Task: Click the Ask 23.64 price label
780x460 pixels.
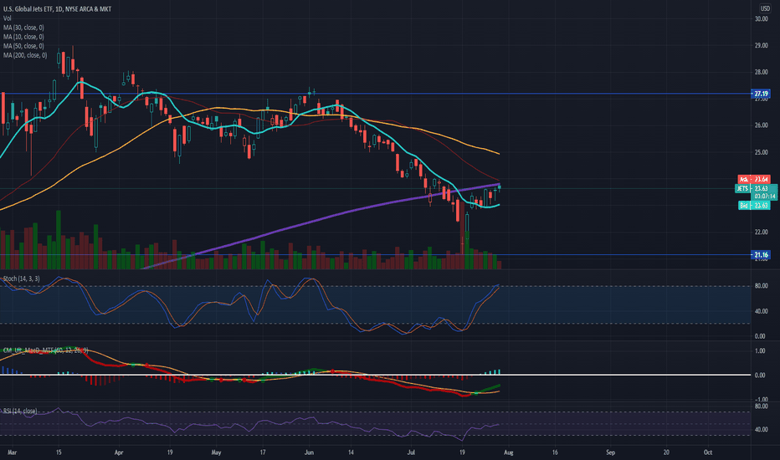Action: point(754,179)
